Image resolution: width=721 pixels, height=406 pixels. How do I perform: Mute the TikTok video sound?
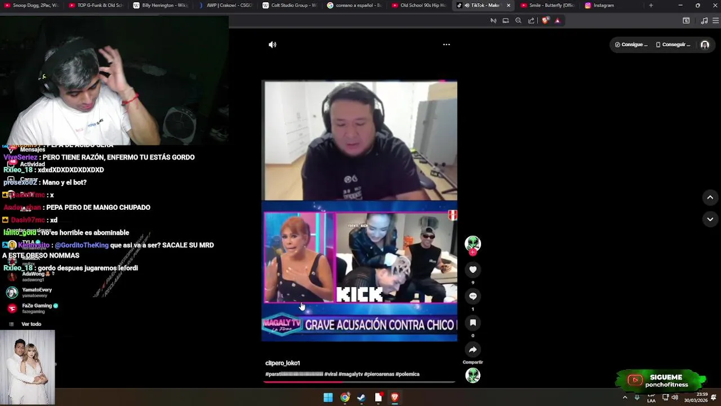point(273,45)
